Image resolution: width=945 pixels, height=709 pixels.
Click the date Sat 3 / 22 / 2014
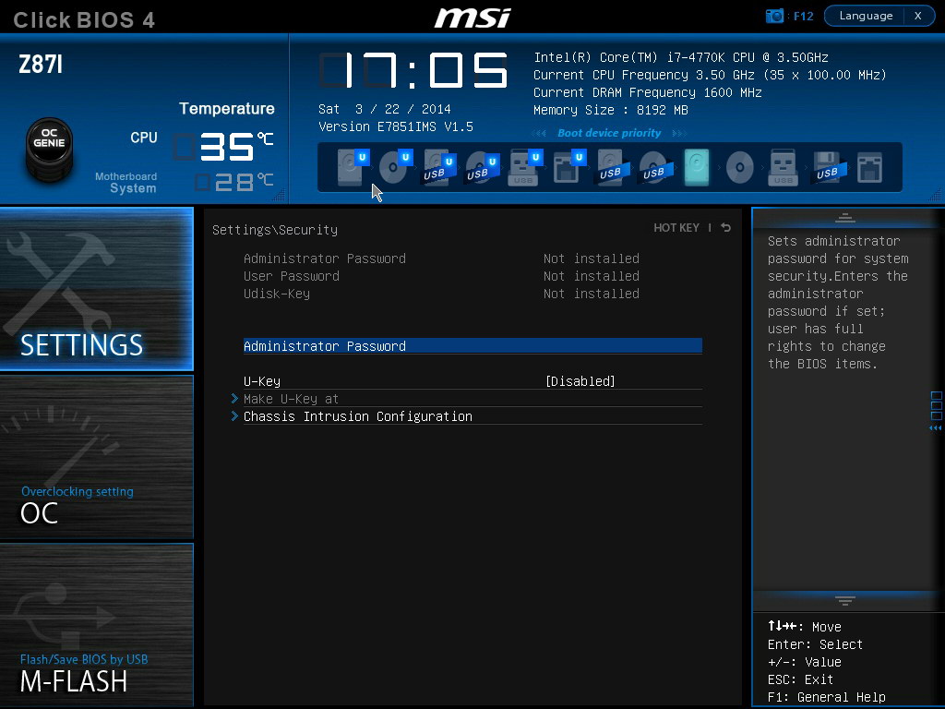point(385,109)
